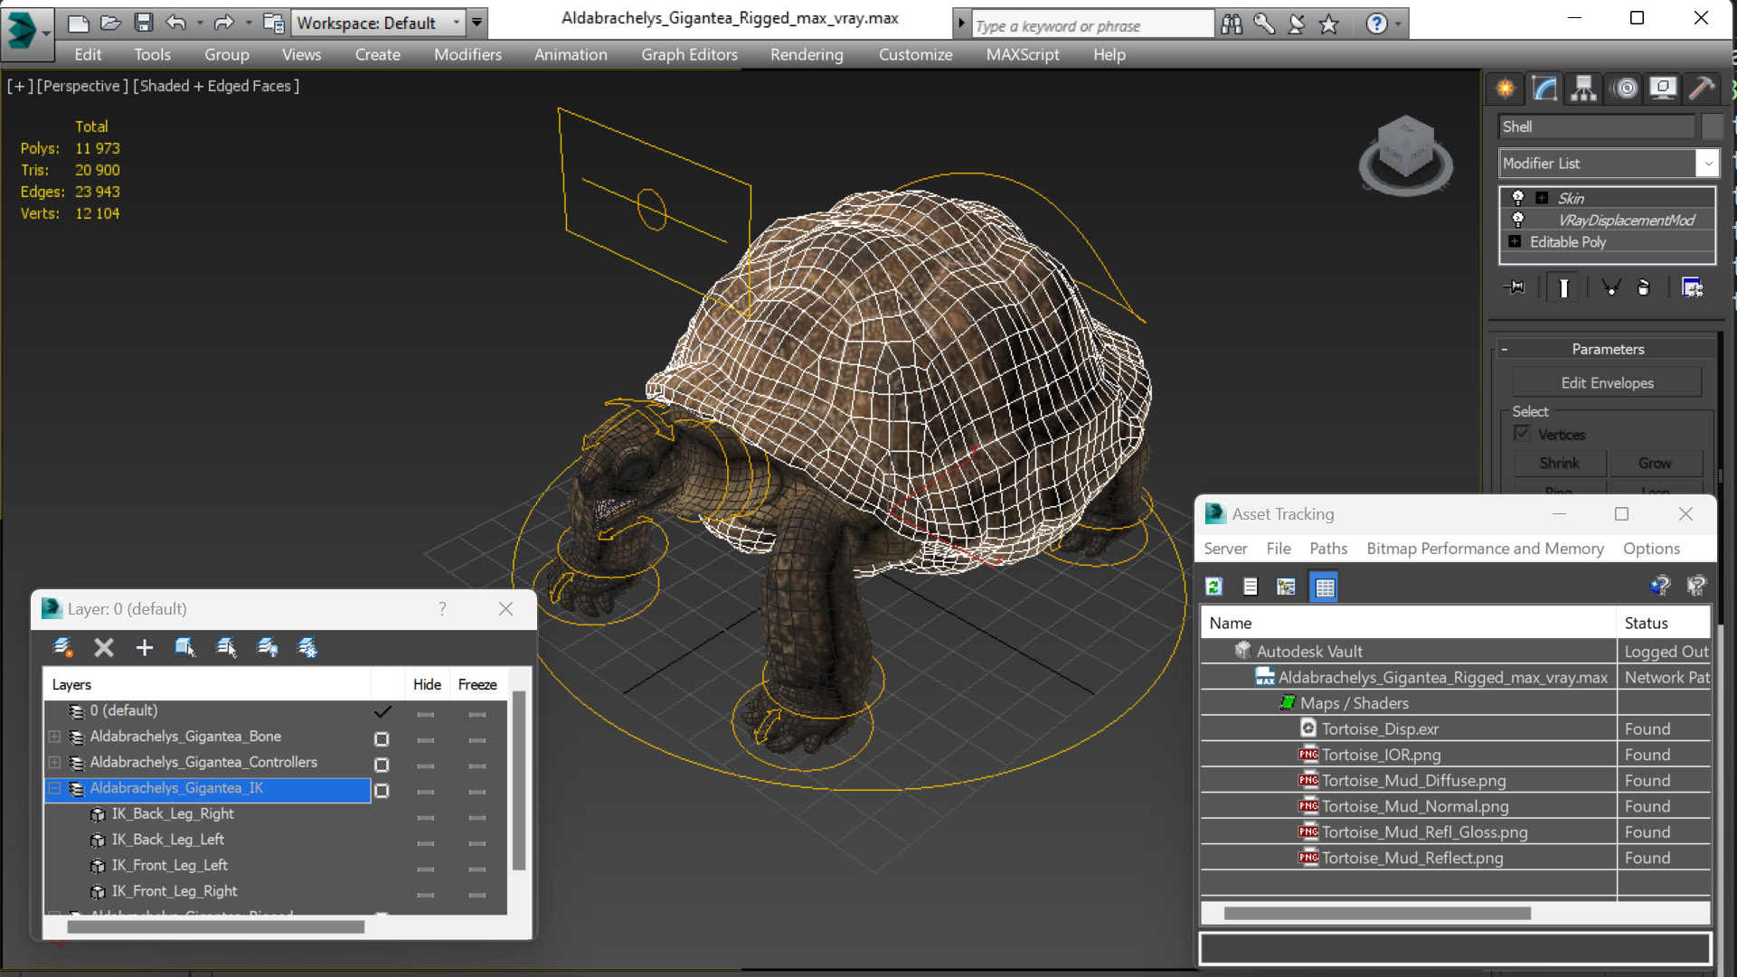1737x977 pixels.
Task: Collapse the Aldabrachelys_Gigantea_IK layer
Action: 55,788
